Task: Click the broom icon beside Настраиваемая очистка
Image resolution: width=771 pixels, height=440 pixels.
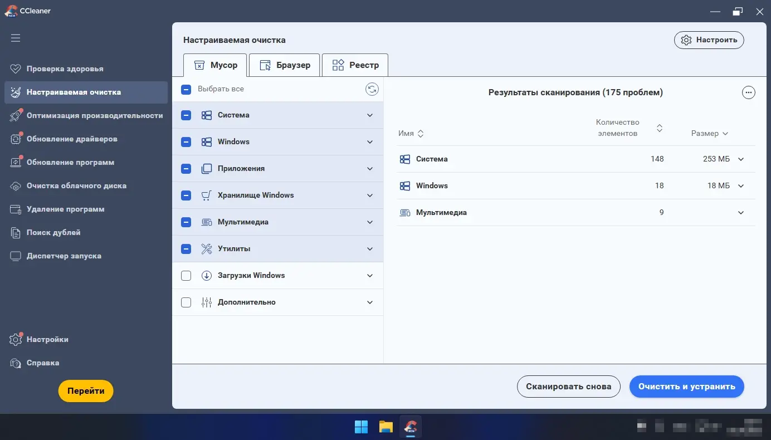Action: pyautogui.click(x=16, y=92)
